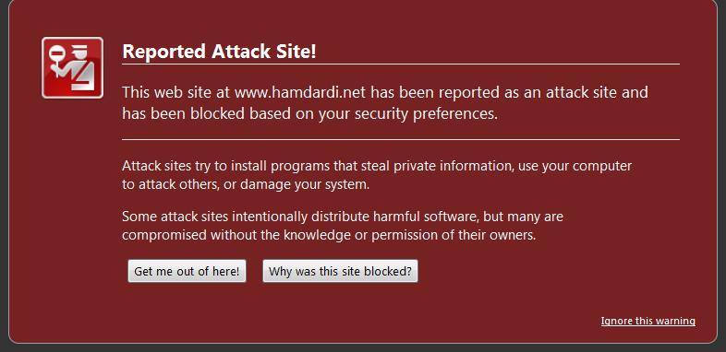This screenshot has height=352, width=726.
Task: Click the divider line above "Attack sites try"
Action: (x=401, y=139)
